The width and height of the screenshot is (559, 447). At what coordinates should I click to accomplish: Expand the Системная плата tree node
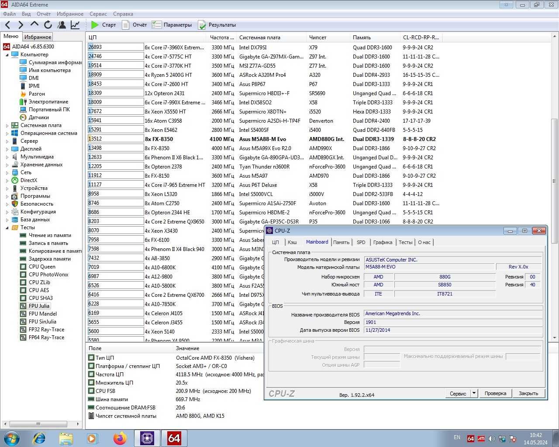[7, 126]
